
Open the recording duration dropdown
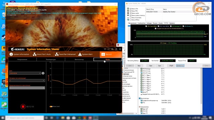(27, 88)
